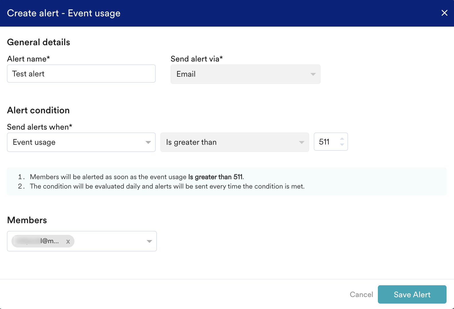Screen dimensions: 454x309
Task: Click the Send alerts when label
Action: (x=40, y=127)
